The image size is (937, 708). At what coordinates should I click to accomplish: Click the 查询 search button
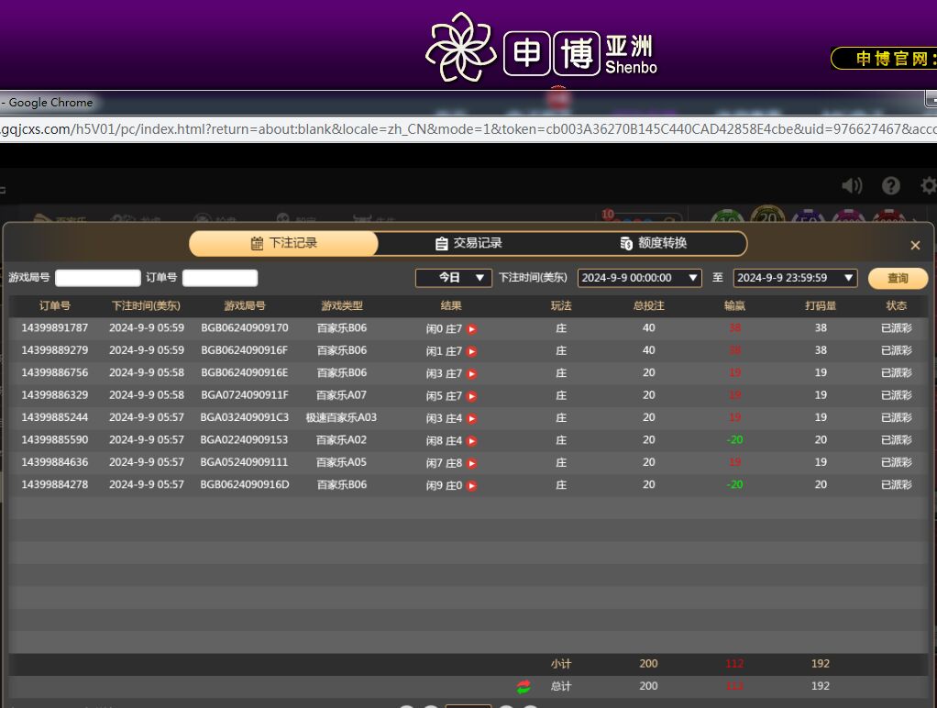(x=898, y=279)
